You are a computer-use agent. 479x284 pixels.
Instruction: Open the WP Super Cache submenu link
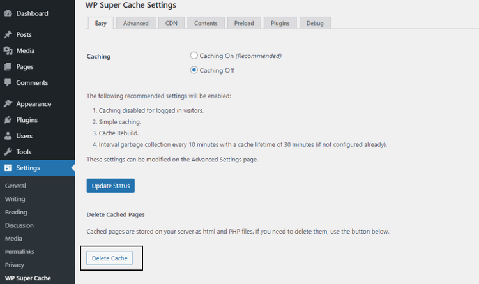tap(28, 278)
